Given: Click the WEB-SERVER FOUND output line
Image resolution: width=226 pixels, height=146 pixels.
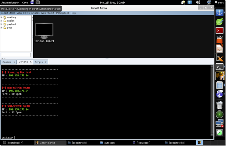Looking at the screenshot, I should point(16,88).
